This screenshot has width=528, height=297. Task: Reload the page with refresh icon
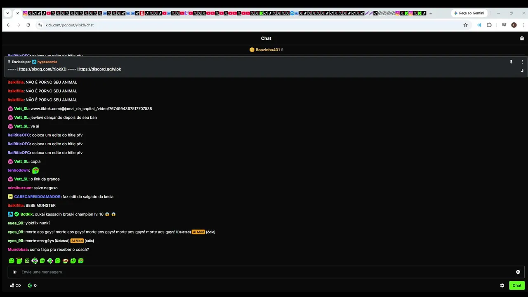28,25
